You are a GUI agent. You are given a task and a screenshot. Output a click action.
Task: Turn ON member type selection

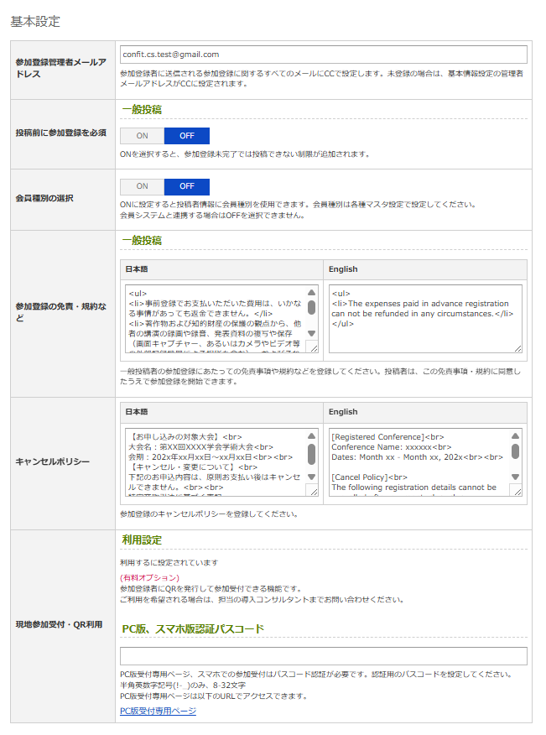142,186
